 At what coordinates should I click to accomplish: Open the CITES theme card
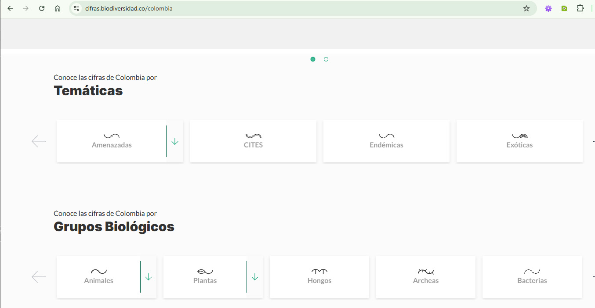[x=253, y=141]
